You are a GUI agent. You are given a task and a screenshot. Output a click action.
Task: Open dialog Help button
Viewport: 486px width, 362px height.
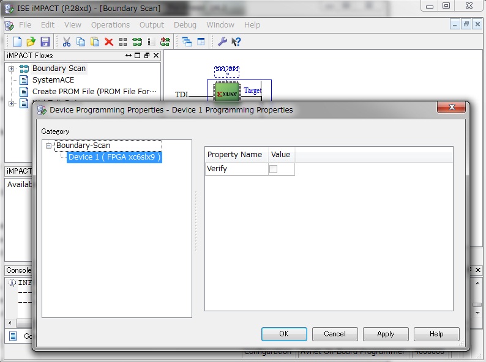[x=436, y=334]
